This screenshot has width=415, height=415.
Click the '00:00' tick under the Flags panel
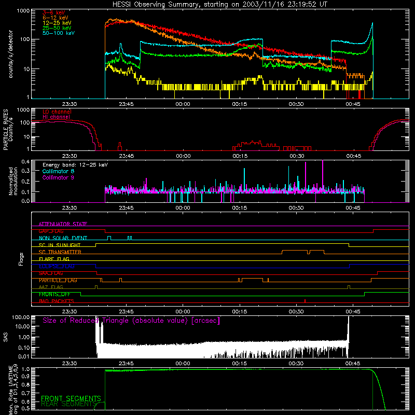(183, 312)
